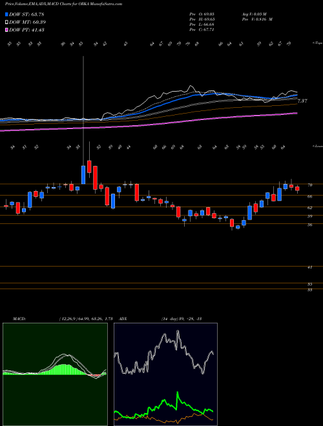Image resolution: width=323 pixels, height=426 pixels.
Task: Click the MACD: panel heading
Action: [19, 319]
